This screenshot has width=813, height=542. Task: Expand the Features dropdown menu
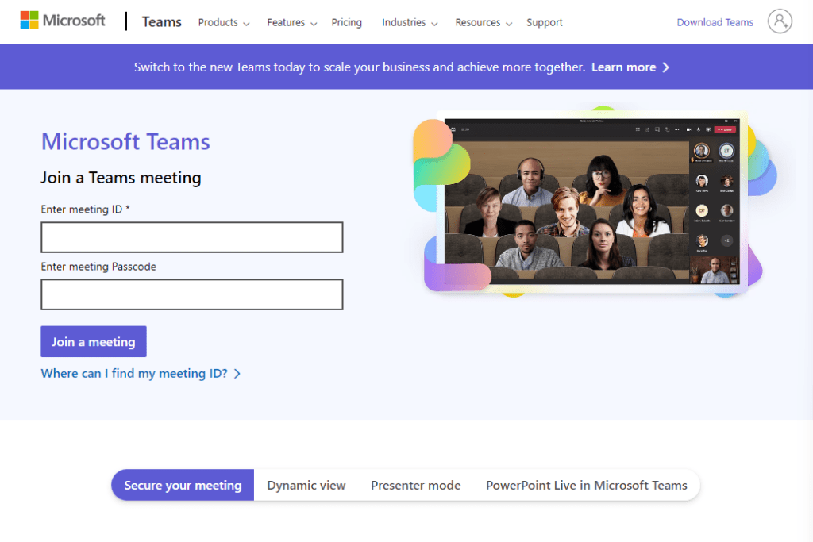coord(292,22)
